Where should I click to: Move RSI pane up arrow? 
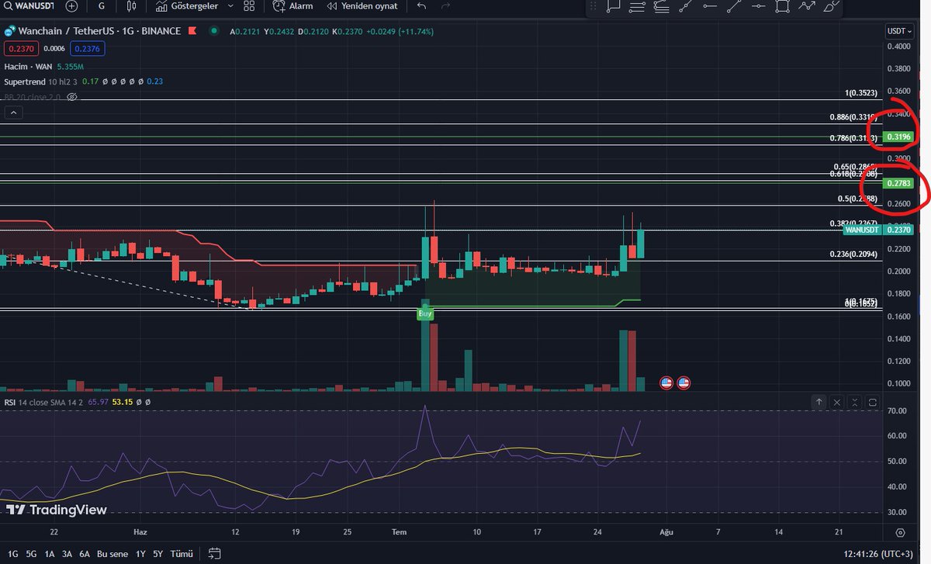point(819,403)
